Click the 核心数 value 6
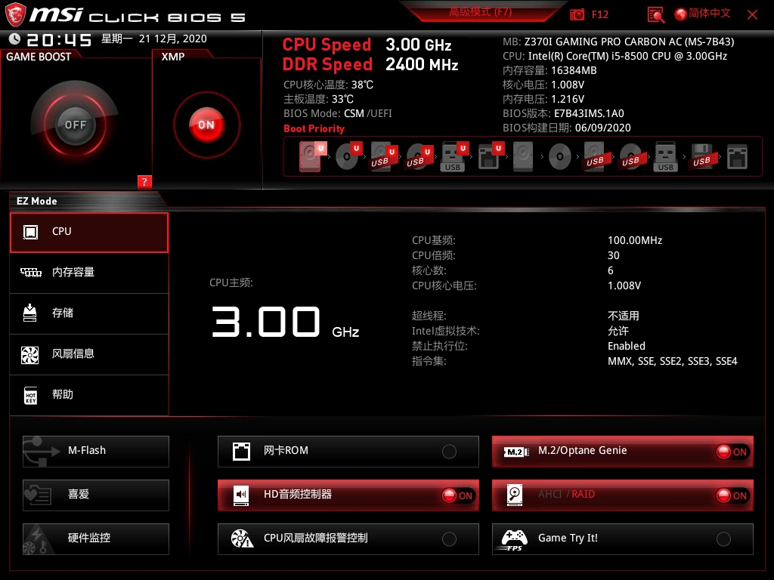 point(611,271)
